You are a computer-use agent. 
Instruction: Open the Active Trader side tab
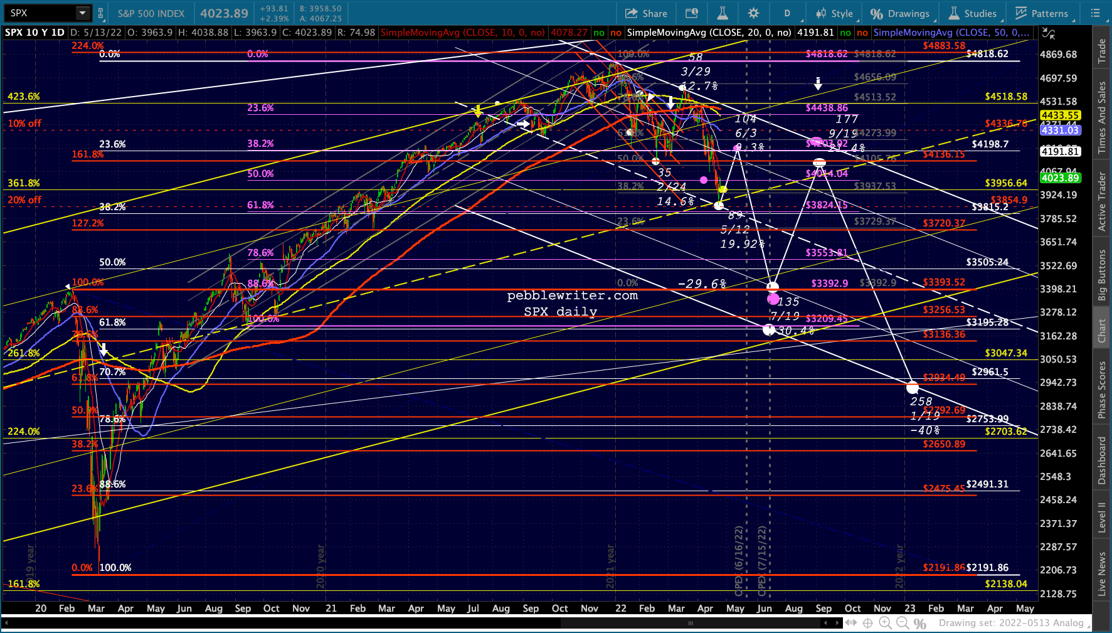pyautogui.click(x=1101, y=201)
